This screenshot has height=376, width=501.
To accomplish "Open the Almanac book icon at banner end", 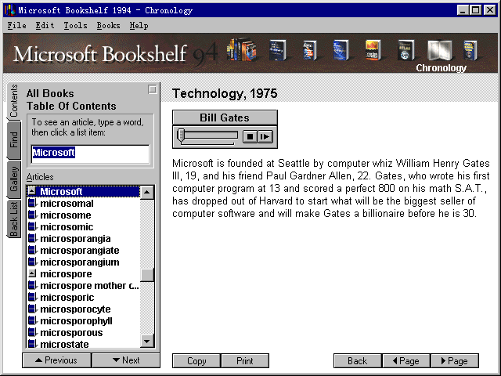I will (470, 50).
